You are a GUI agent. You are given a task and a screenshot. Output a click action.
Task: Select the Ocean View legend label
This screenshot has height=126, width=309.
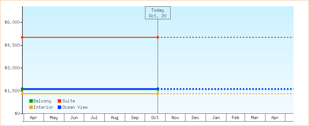click(x=75, y=107)
